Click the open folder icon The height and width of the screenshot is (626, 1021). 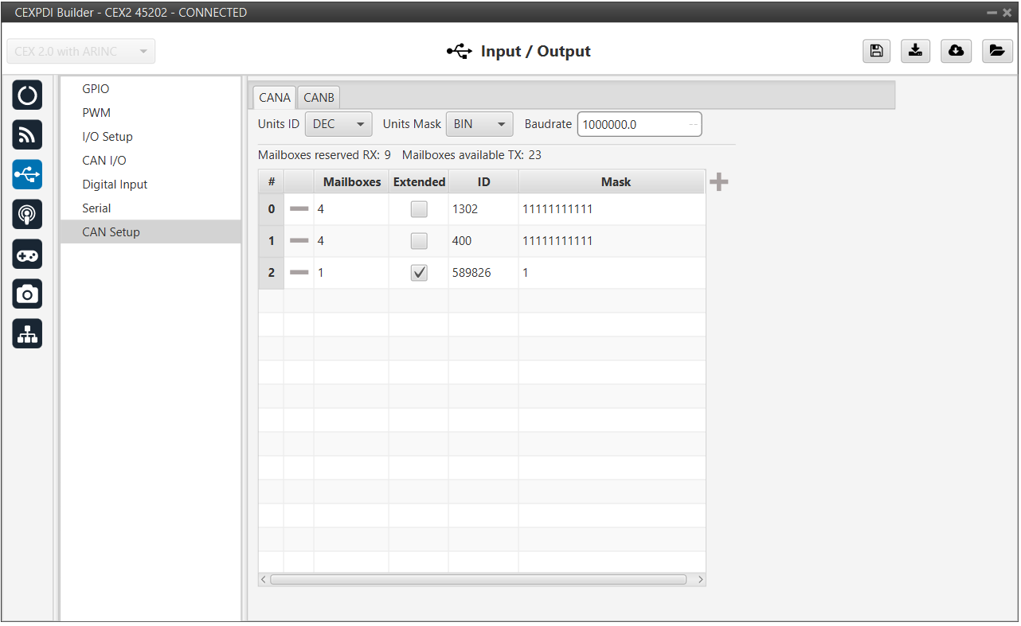click(x=996, y=51)
